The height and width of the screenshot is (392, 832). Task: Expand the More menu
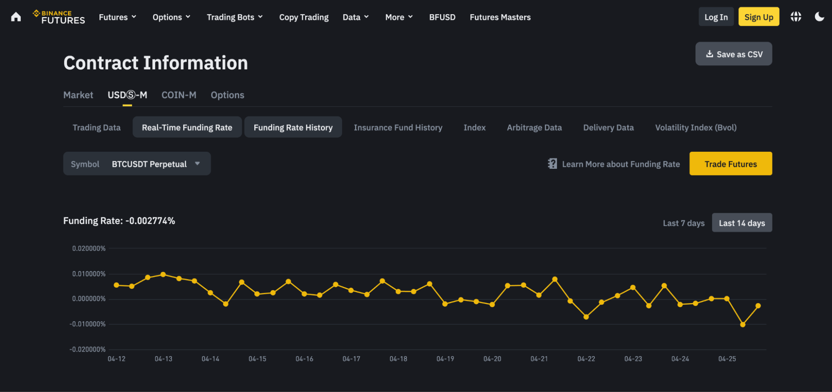click(x=399, y=17)
